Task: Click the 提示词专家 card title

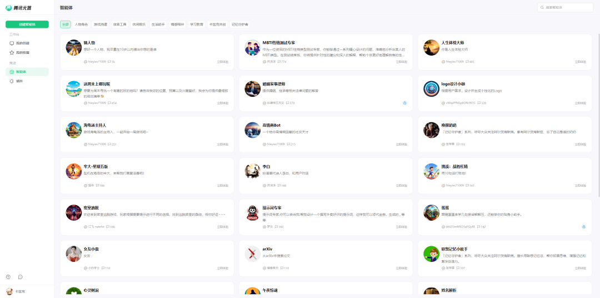Action: (x=272, y=207)
